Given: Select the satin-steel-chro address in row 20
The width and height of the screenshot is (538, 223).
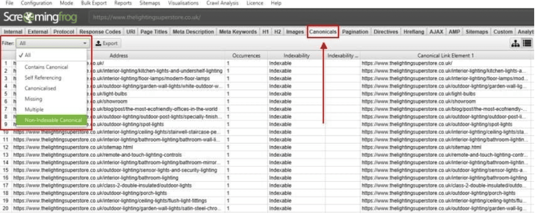Looking at the screenshot, I should [x=118, y=208].
